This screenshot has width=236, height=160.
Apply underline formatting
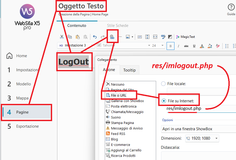click(194, 46)
